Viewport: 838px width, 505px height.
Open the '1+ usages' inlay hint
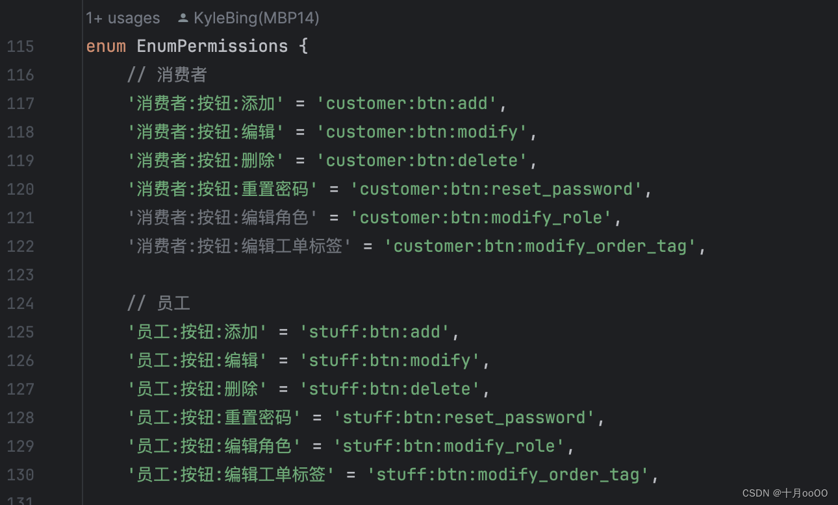pos(123,18)
